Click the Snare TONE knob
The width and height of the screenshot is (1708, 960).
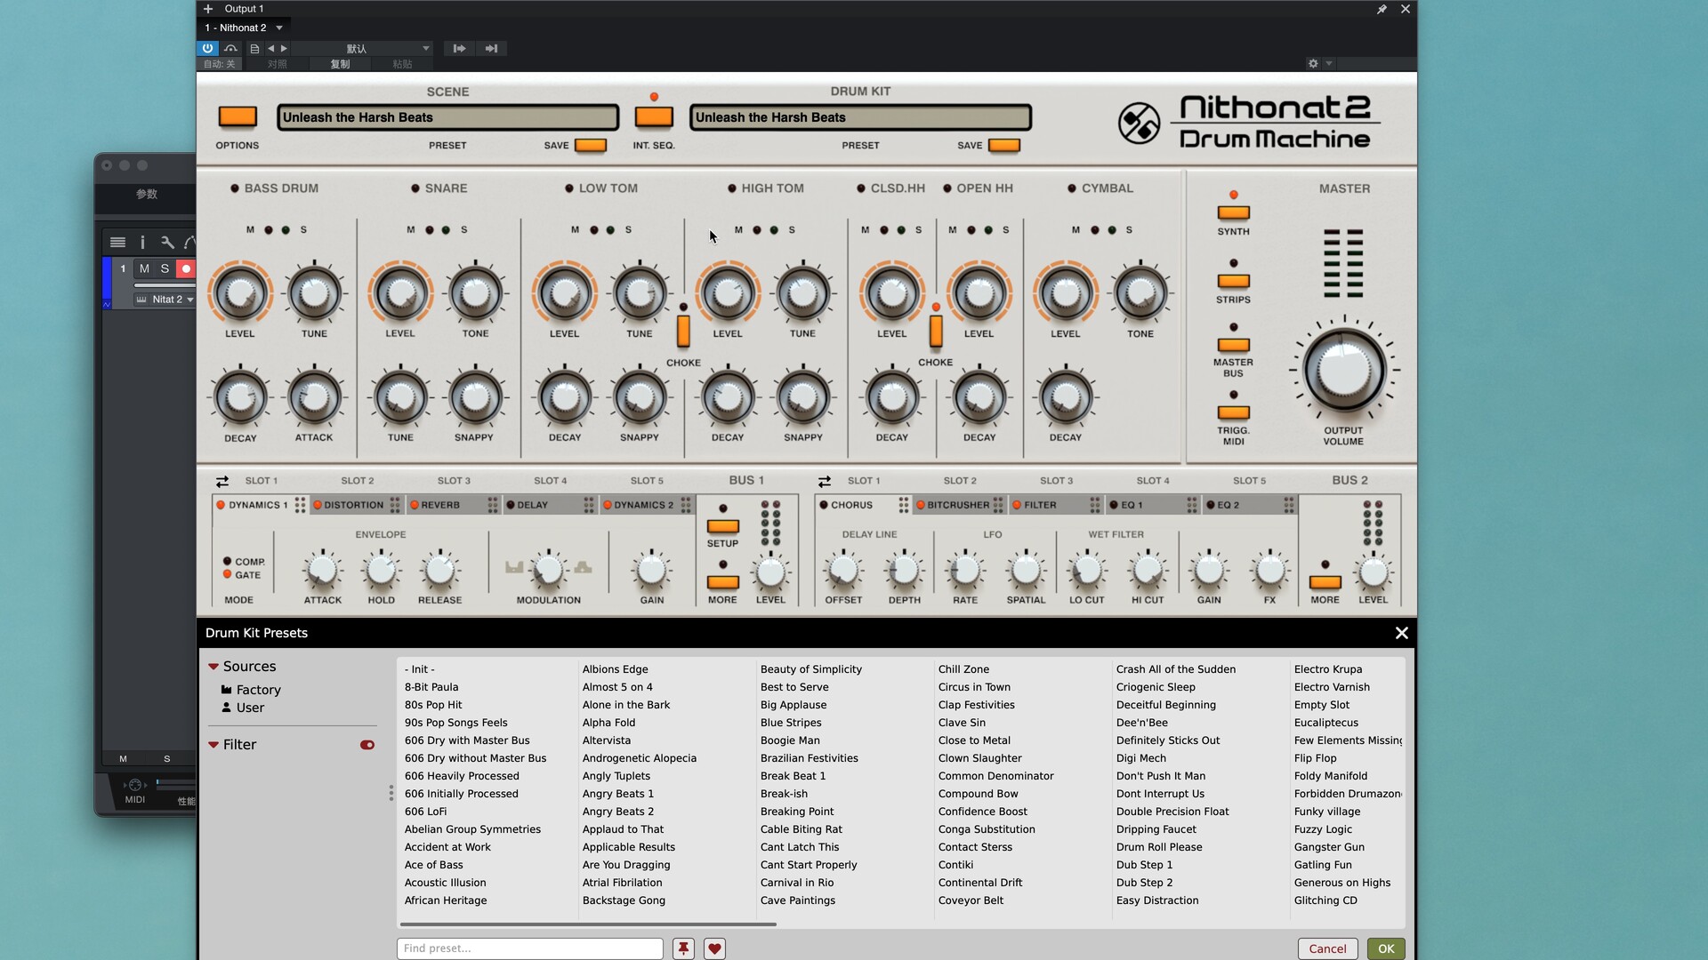coord(475,292)
